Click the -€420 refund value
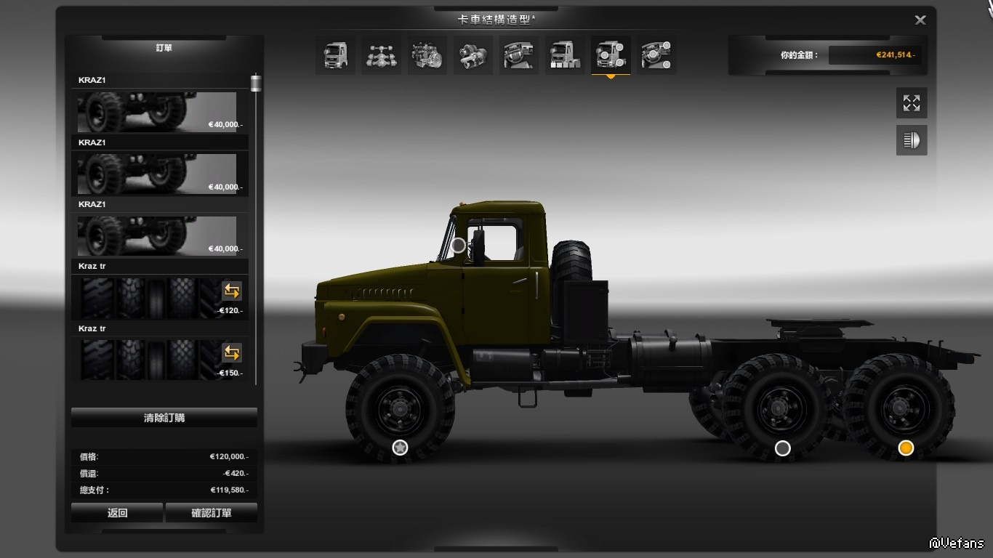Image resolution: width=993 pixels, height=558 pixels. (236, 474)
